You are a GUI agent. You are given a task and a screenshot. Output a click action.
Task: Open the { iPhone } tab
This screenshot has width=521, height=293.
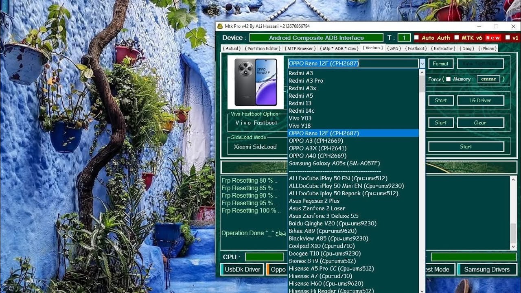click(487, 48)
